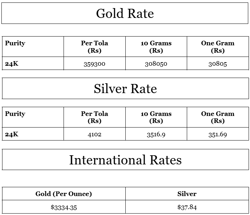Select the silver One Gram value 351.69
The image size is (250, 215).
click(x=218, y=135)
